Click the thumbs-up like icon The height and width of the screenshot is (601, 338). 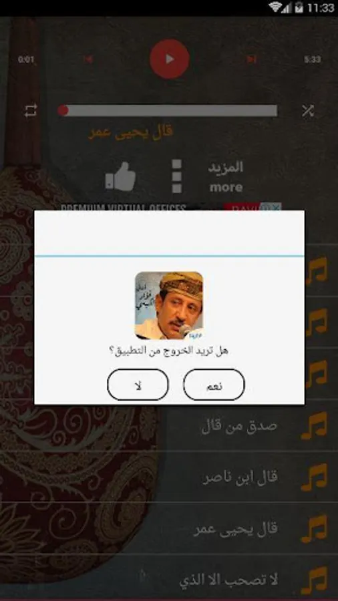point(121,176)
